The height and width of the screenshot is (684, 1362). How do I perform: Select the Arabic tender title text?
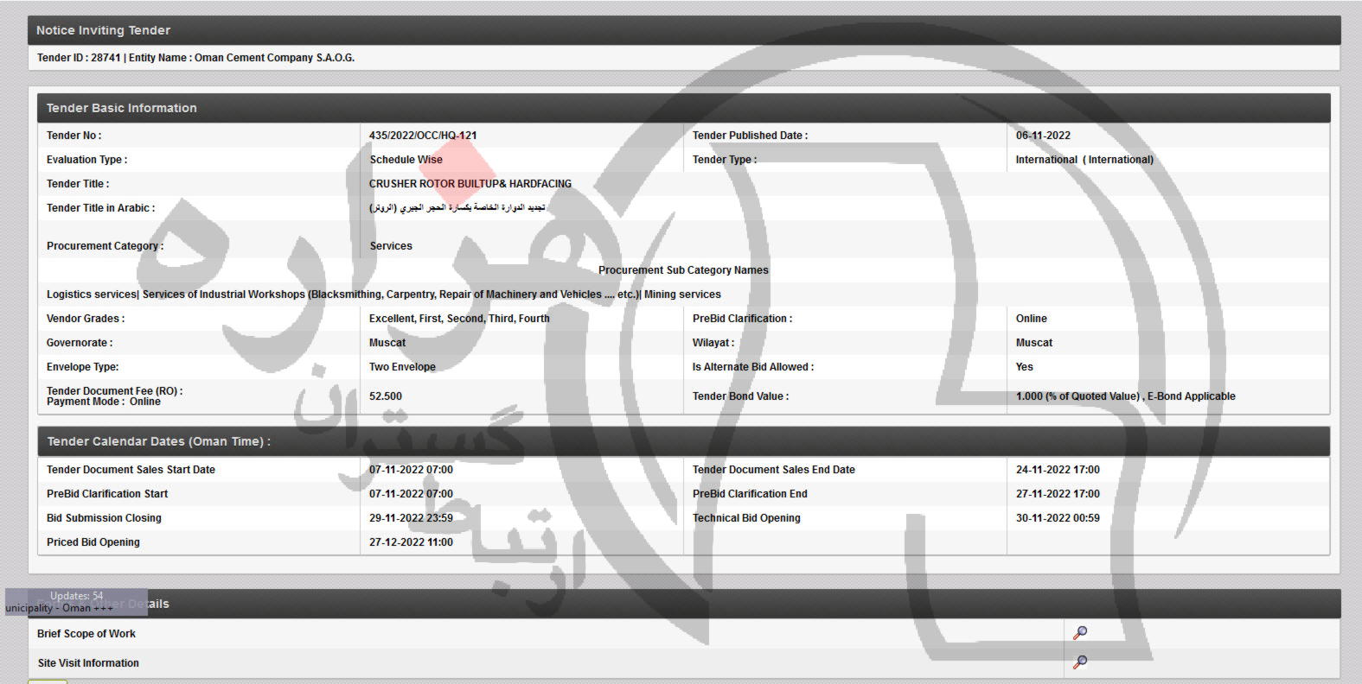457,208
